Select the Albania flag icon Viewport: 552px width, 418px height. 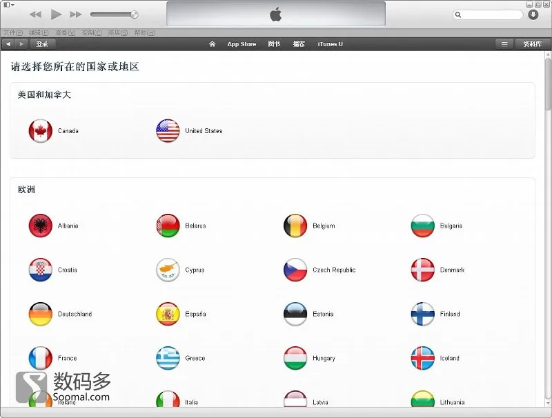(41, 226)
